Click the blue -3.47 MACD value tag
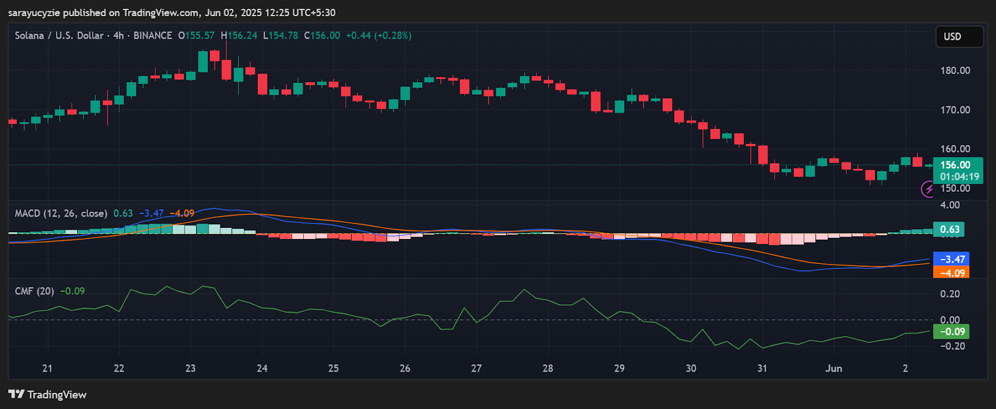 952,259
